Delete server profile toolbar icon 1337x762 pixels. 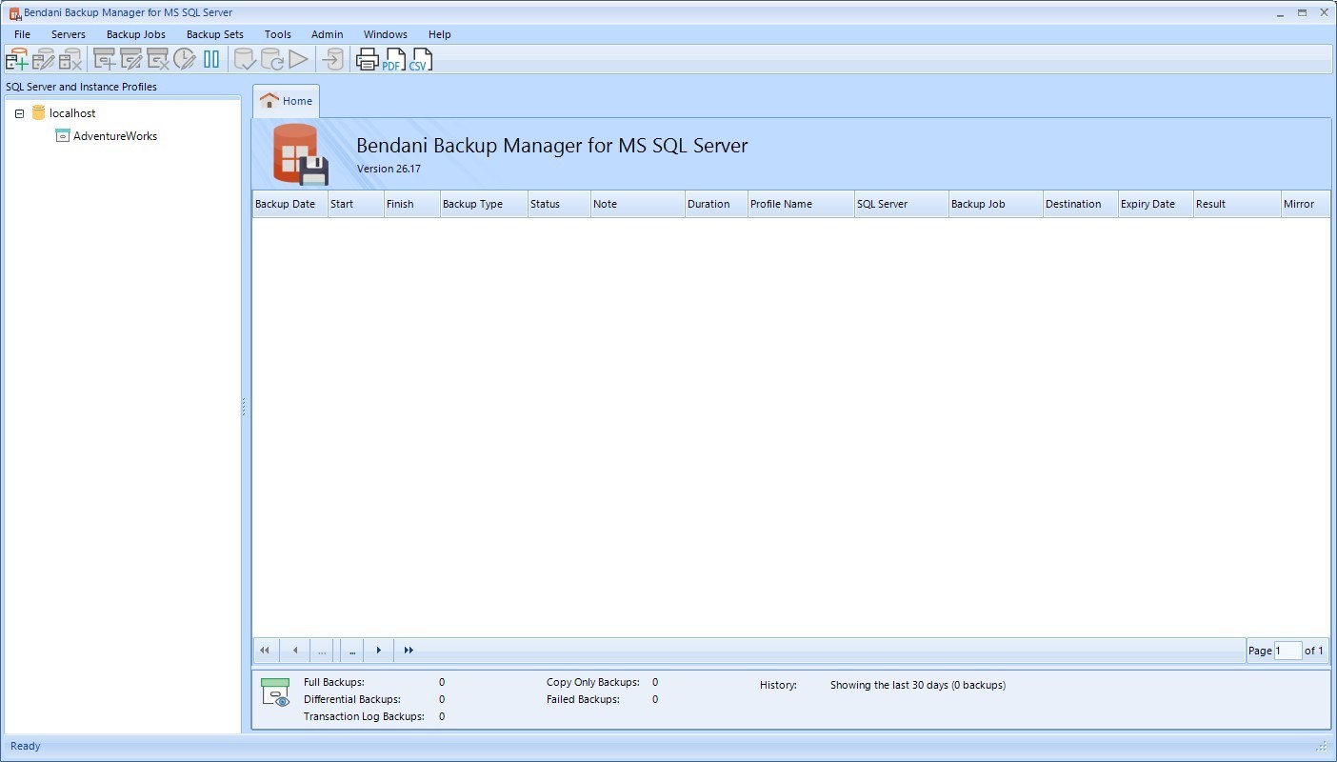[70, 59]
